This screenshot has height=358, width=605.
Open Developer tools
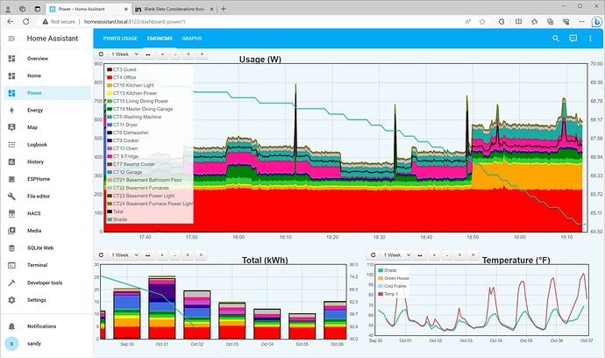pyautogui.click(x=47, y=283)
